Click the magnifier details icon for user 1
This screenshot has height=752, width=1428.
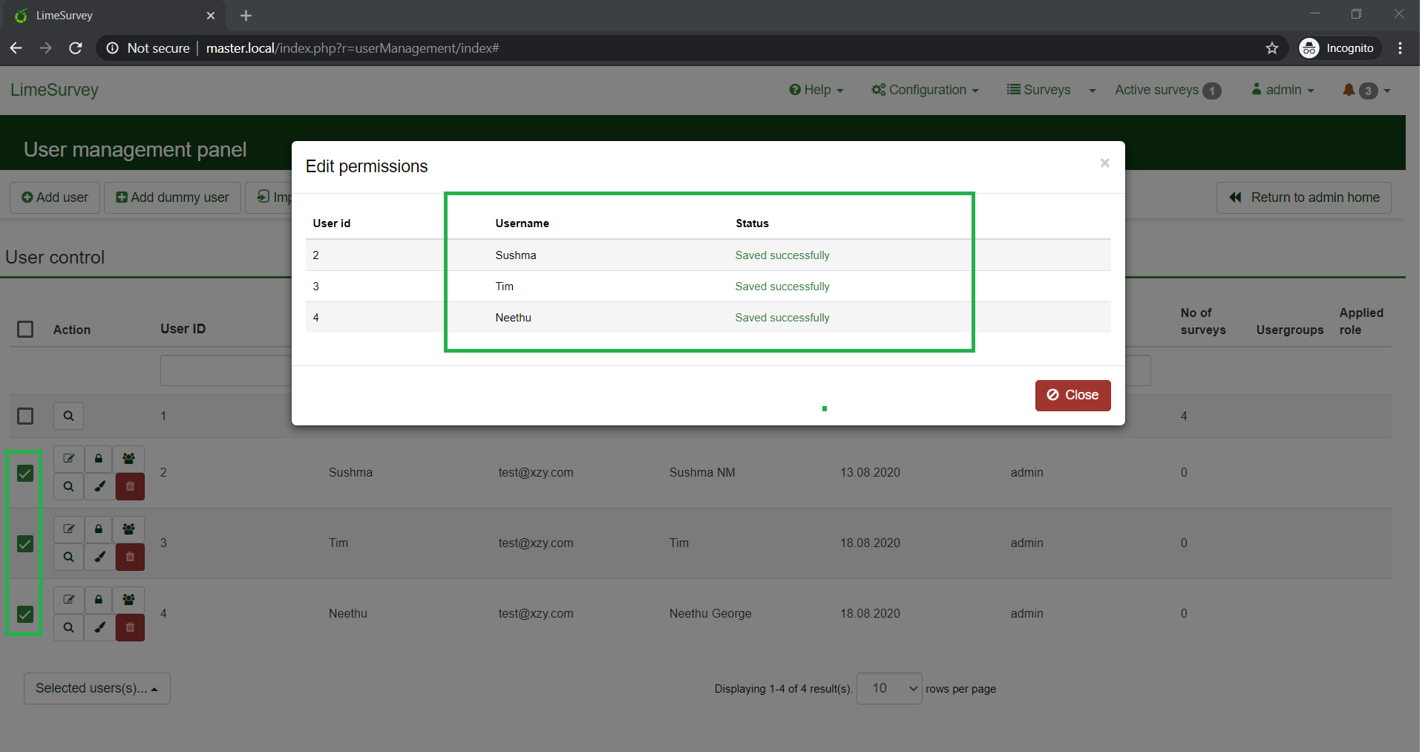(x=68, y=416)
